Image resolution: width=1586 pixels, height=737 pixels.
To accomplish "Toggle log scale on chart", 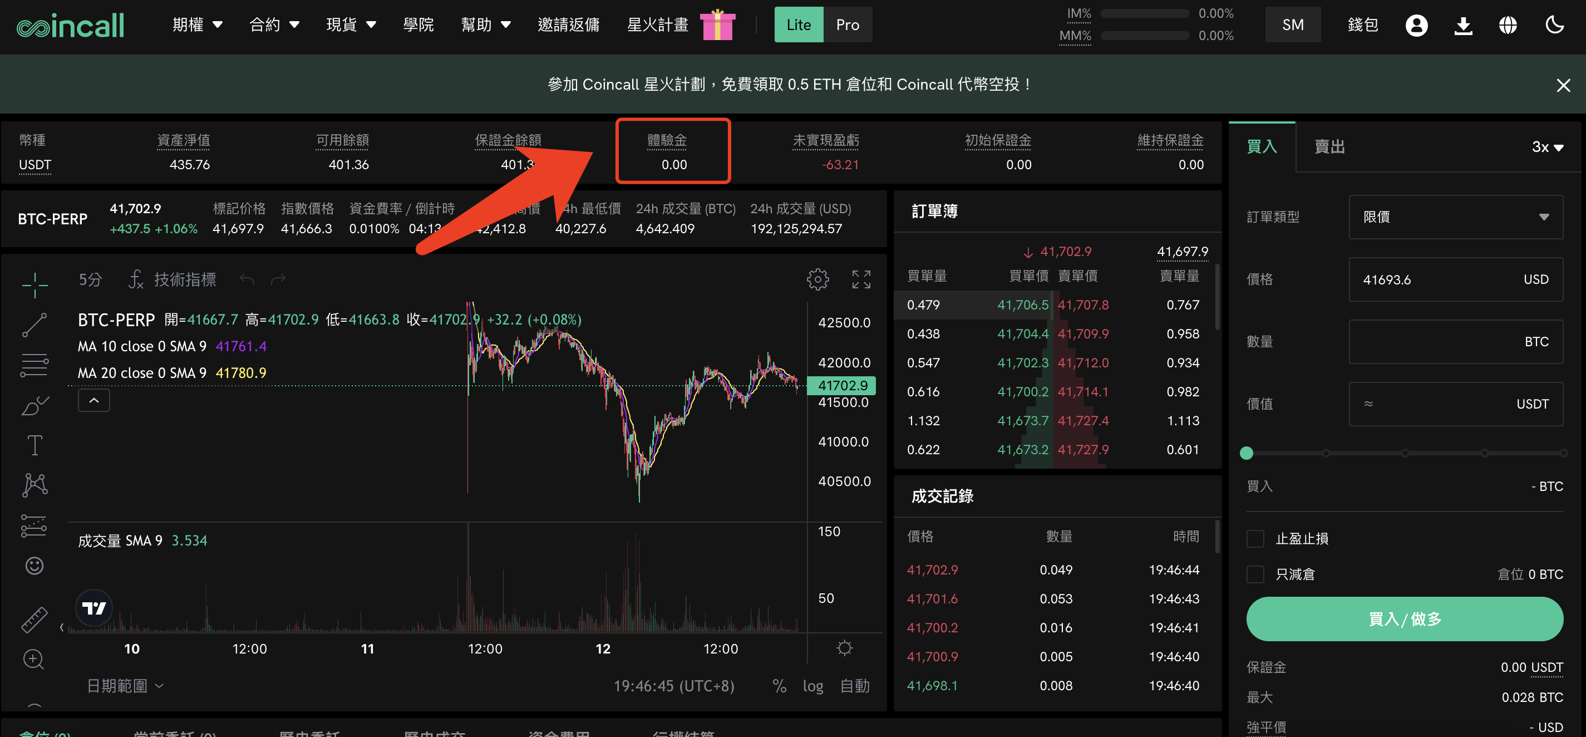I will point(812,686).
